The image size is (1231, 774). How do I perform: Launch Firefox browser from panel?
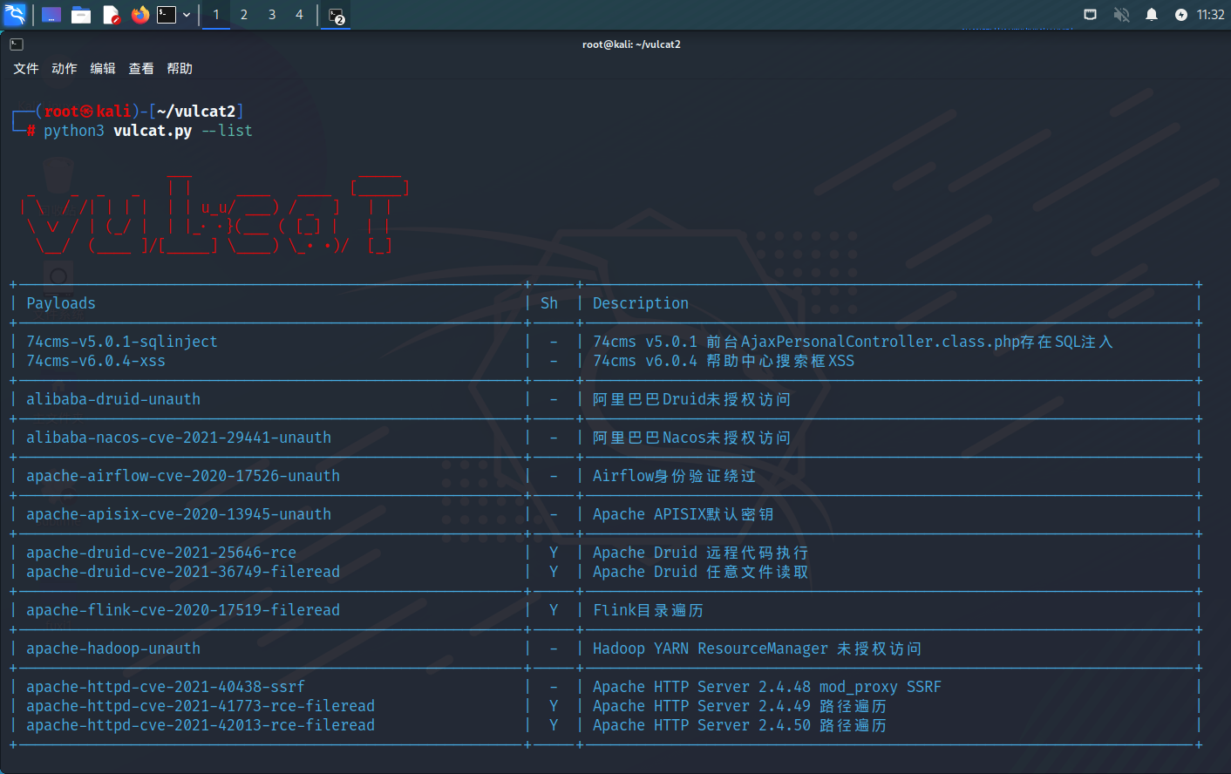click(139, 15)
